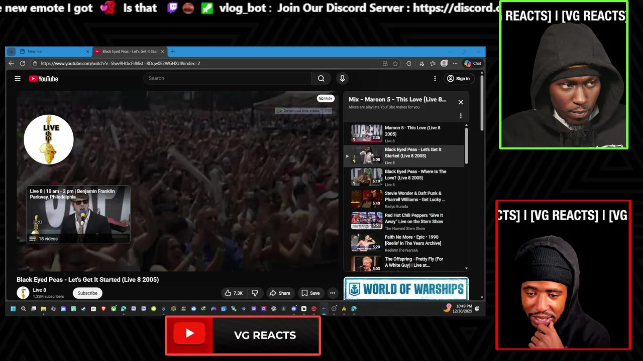
Task: Dislike the video with thumbs down
Action: (x=255, y=293)
